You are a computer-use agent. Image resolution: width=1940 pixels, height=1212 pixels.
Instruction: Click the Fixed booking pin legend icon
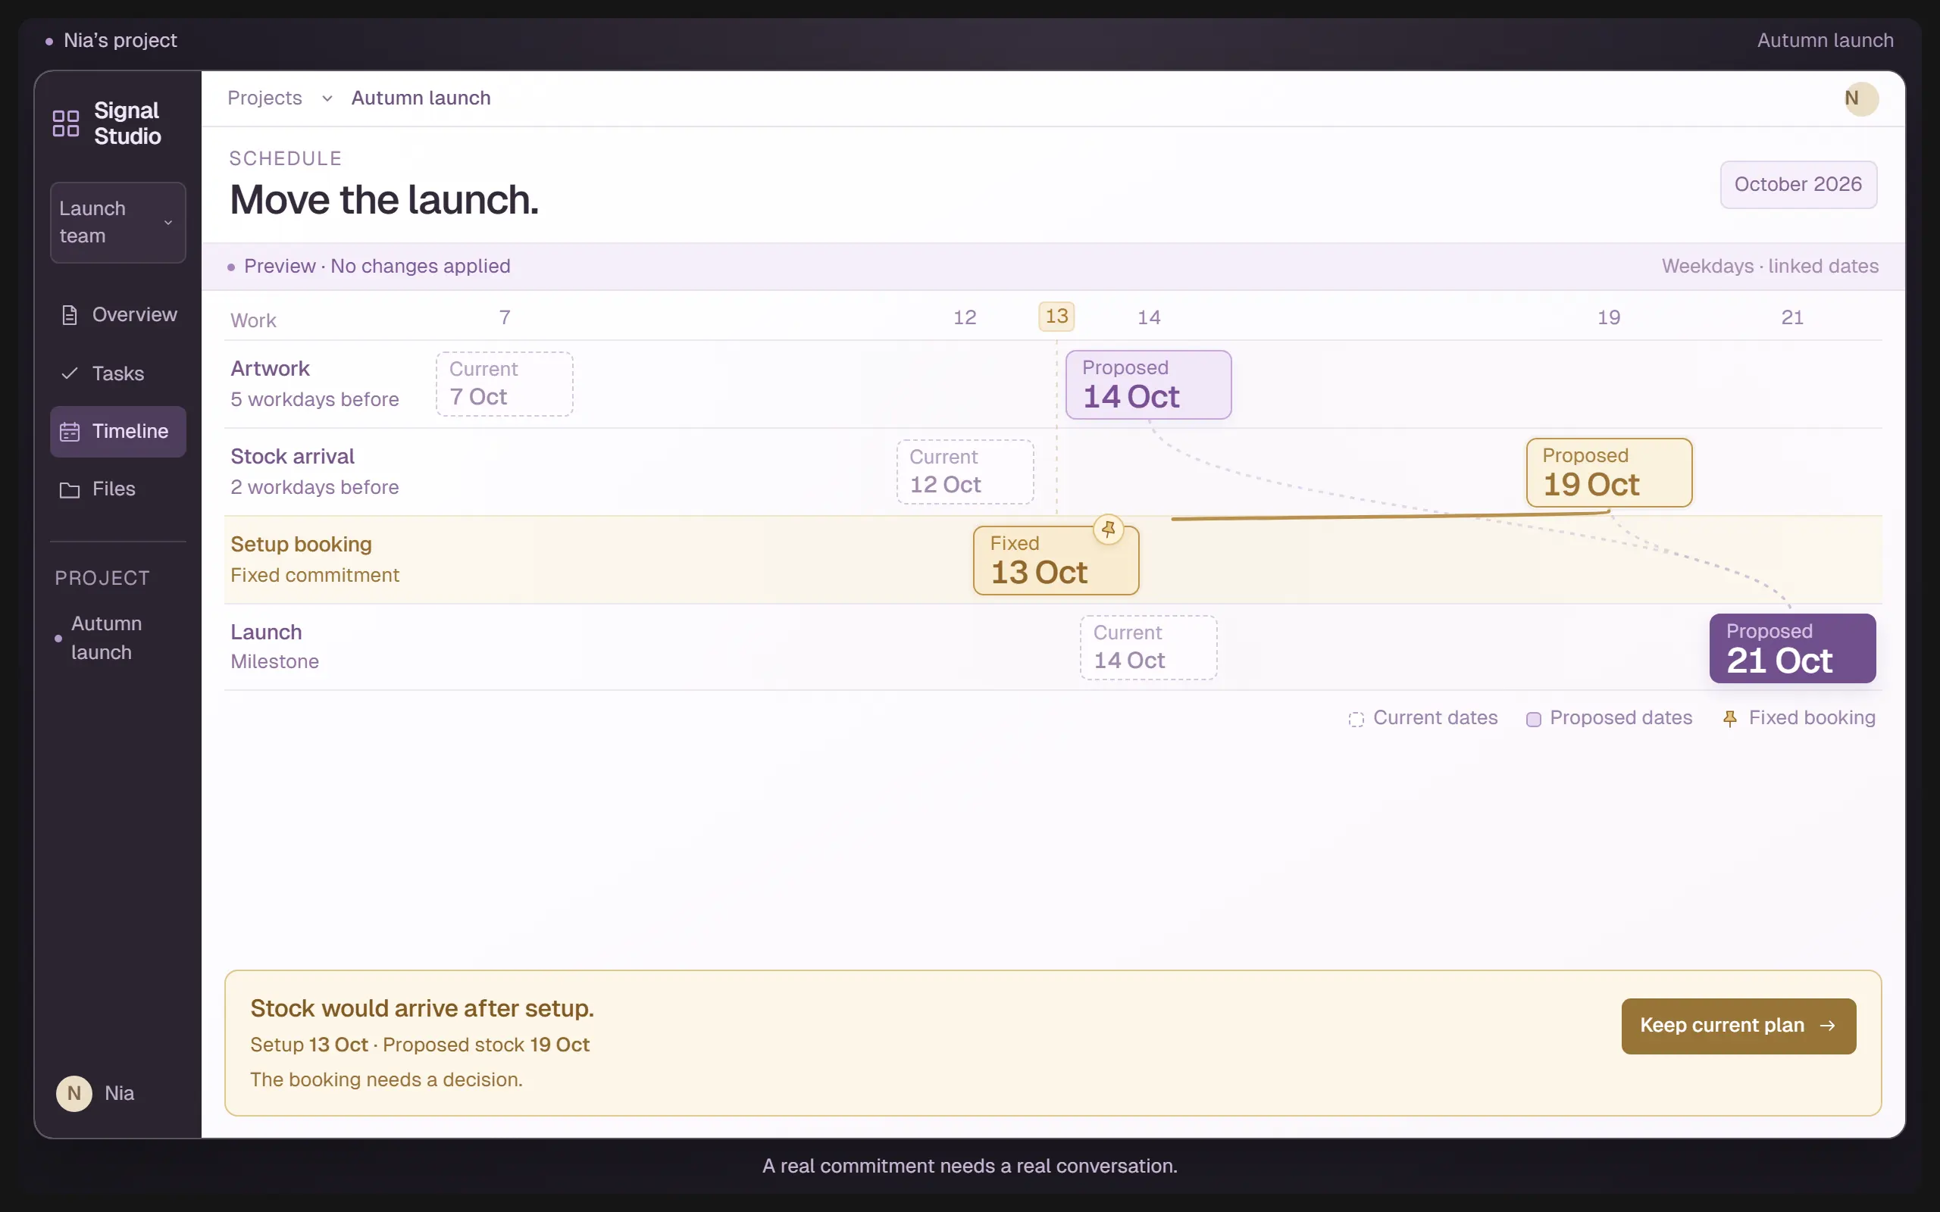tap(1730, 719)
